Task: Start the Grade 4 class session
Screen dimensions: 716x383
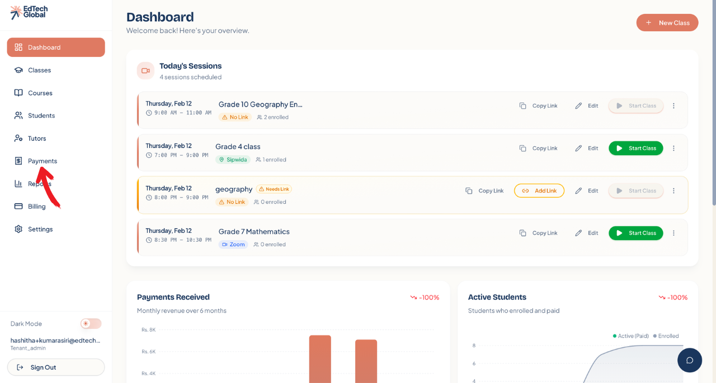Action: (635, 149)
